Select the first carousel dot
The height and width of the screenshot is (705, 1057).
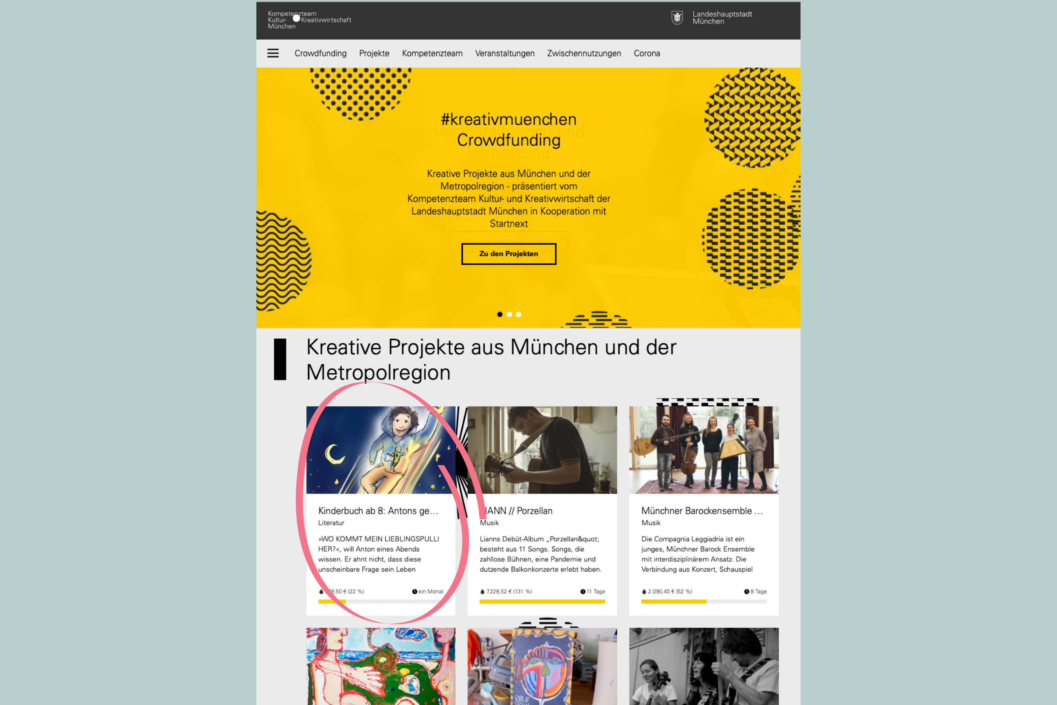pyautogui.click(x=500, y=314)
